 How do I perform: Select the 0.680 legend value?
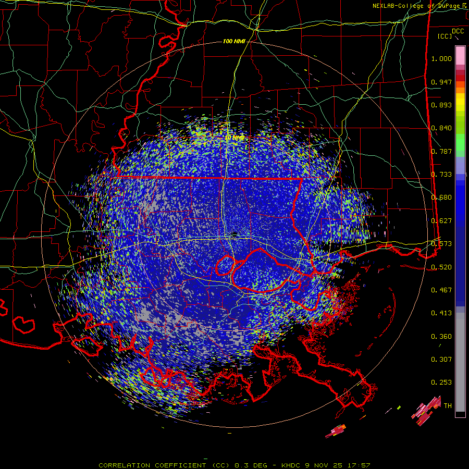[x=441, y=198]
